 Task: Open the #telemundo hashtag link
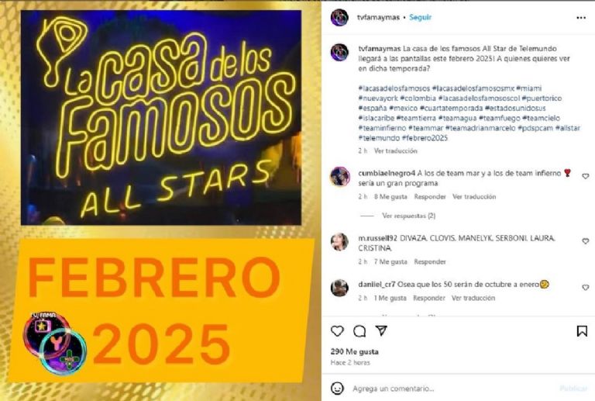[x=379, y=138]
